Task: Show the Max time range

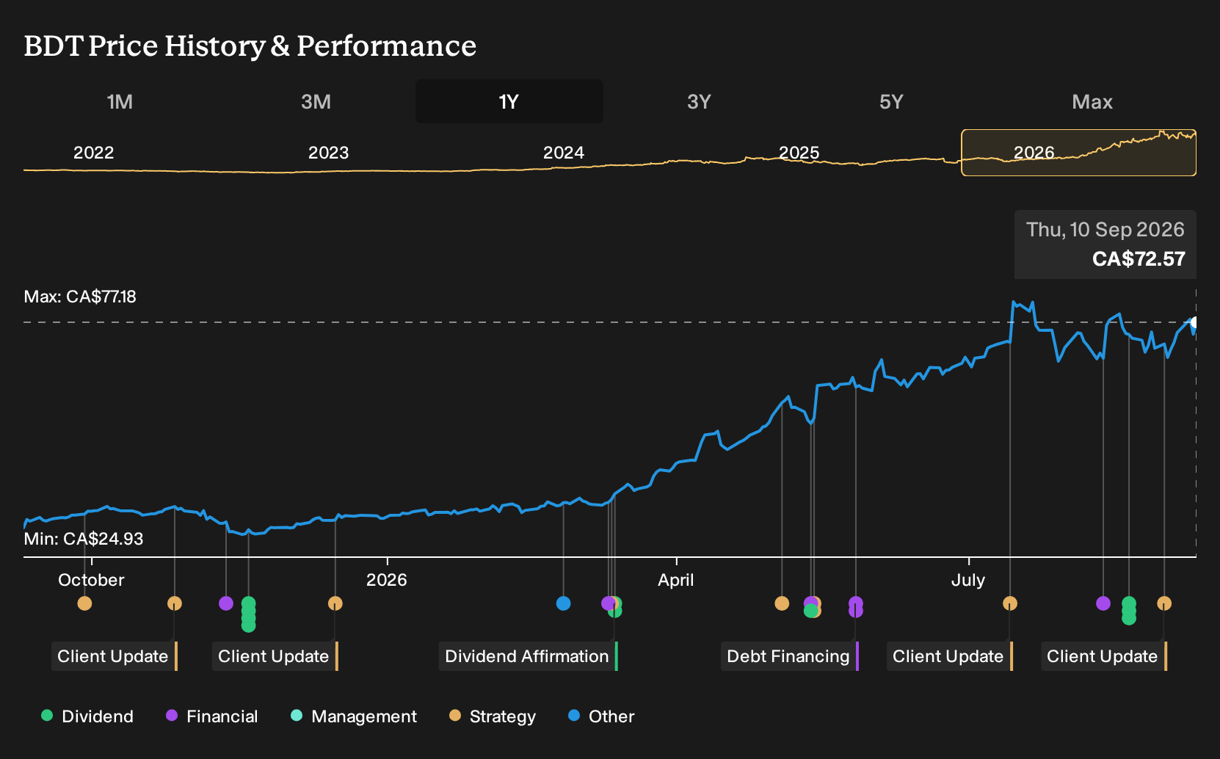Action: pyautogui.click(x=1092, y=101)
